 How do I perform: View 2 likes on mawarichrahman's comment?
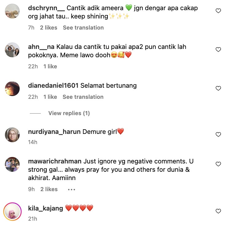[x=49, y=189]
